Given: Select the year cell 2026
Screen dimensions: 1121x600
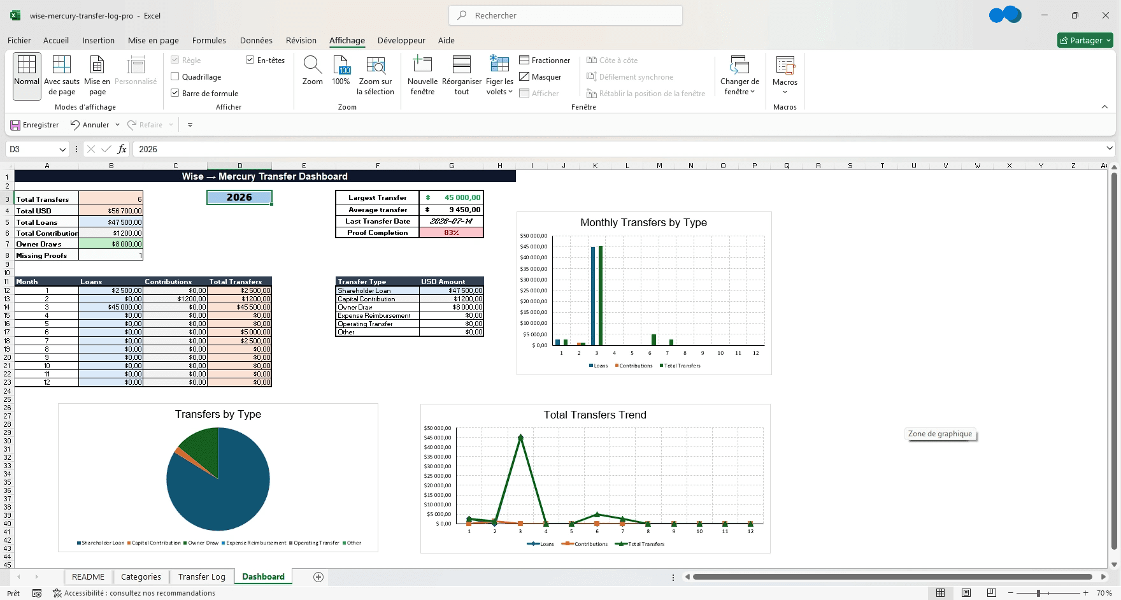Looking at the screenshot, I should tap(239, 197).
